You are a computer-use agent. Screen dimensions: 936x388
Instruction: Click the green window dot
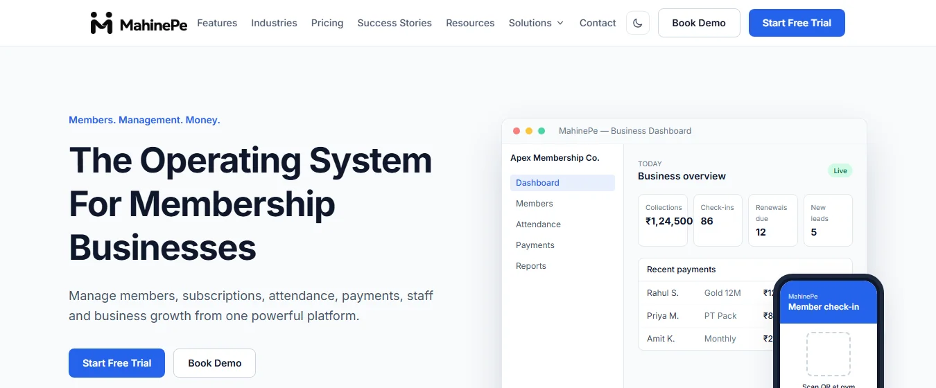tap(541, 131)
